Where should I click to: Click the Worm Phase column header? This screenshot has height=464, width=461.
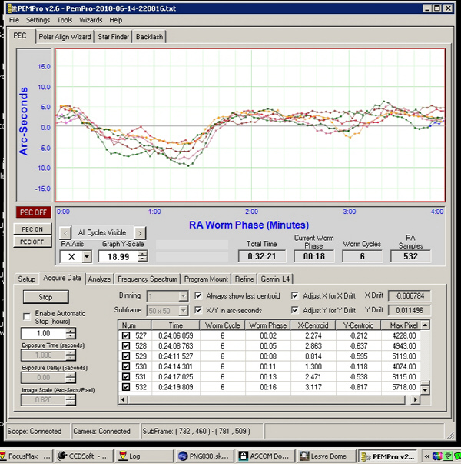point(267,325)
